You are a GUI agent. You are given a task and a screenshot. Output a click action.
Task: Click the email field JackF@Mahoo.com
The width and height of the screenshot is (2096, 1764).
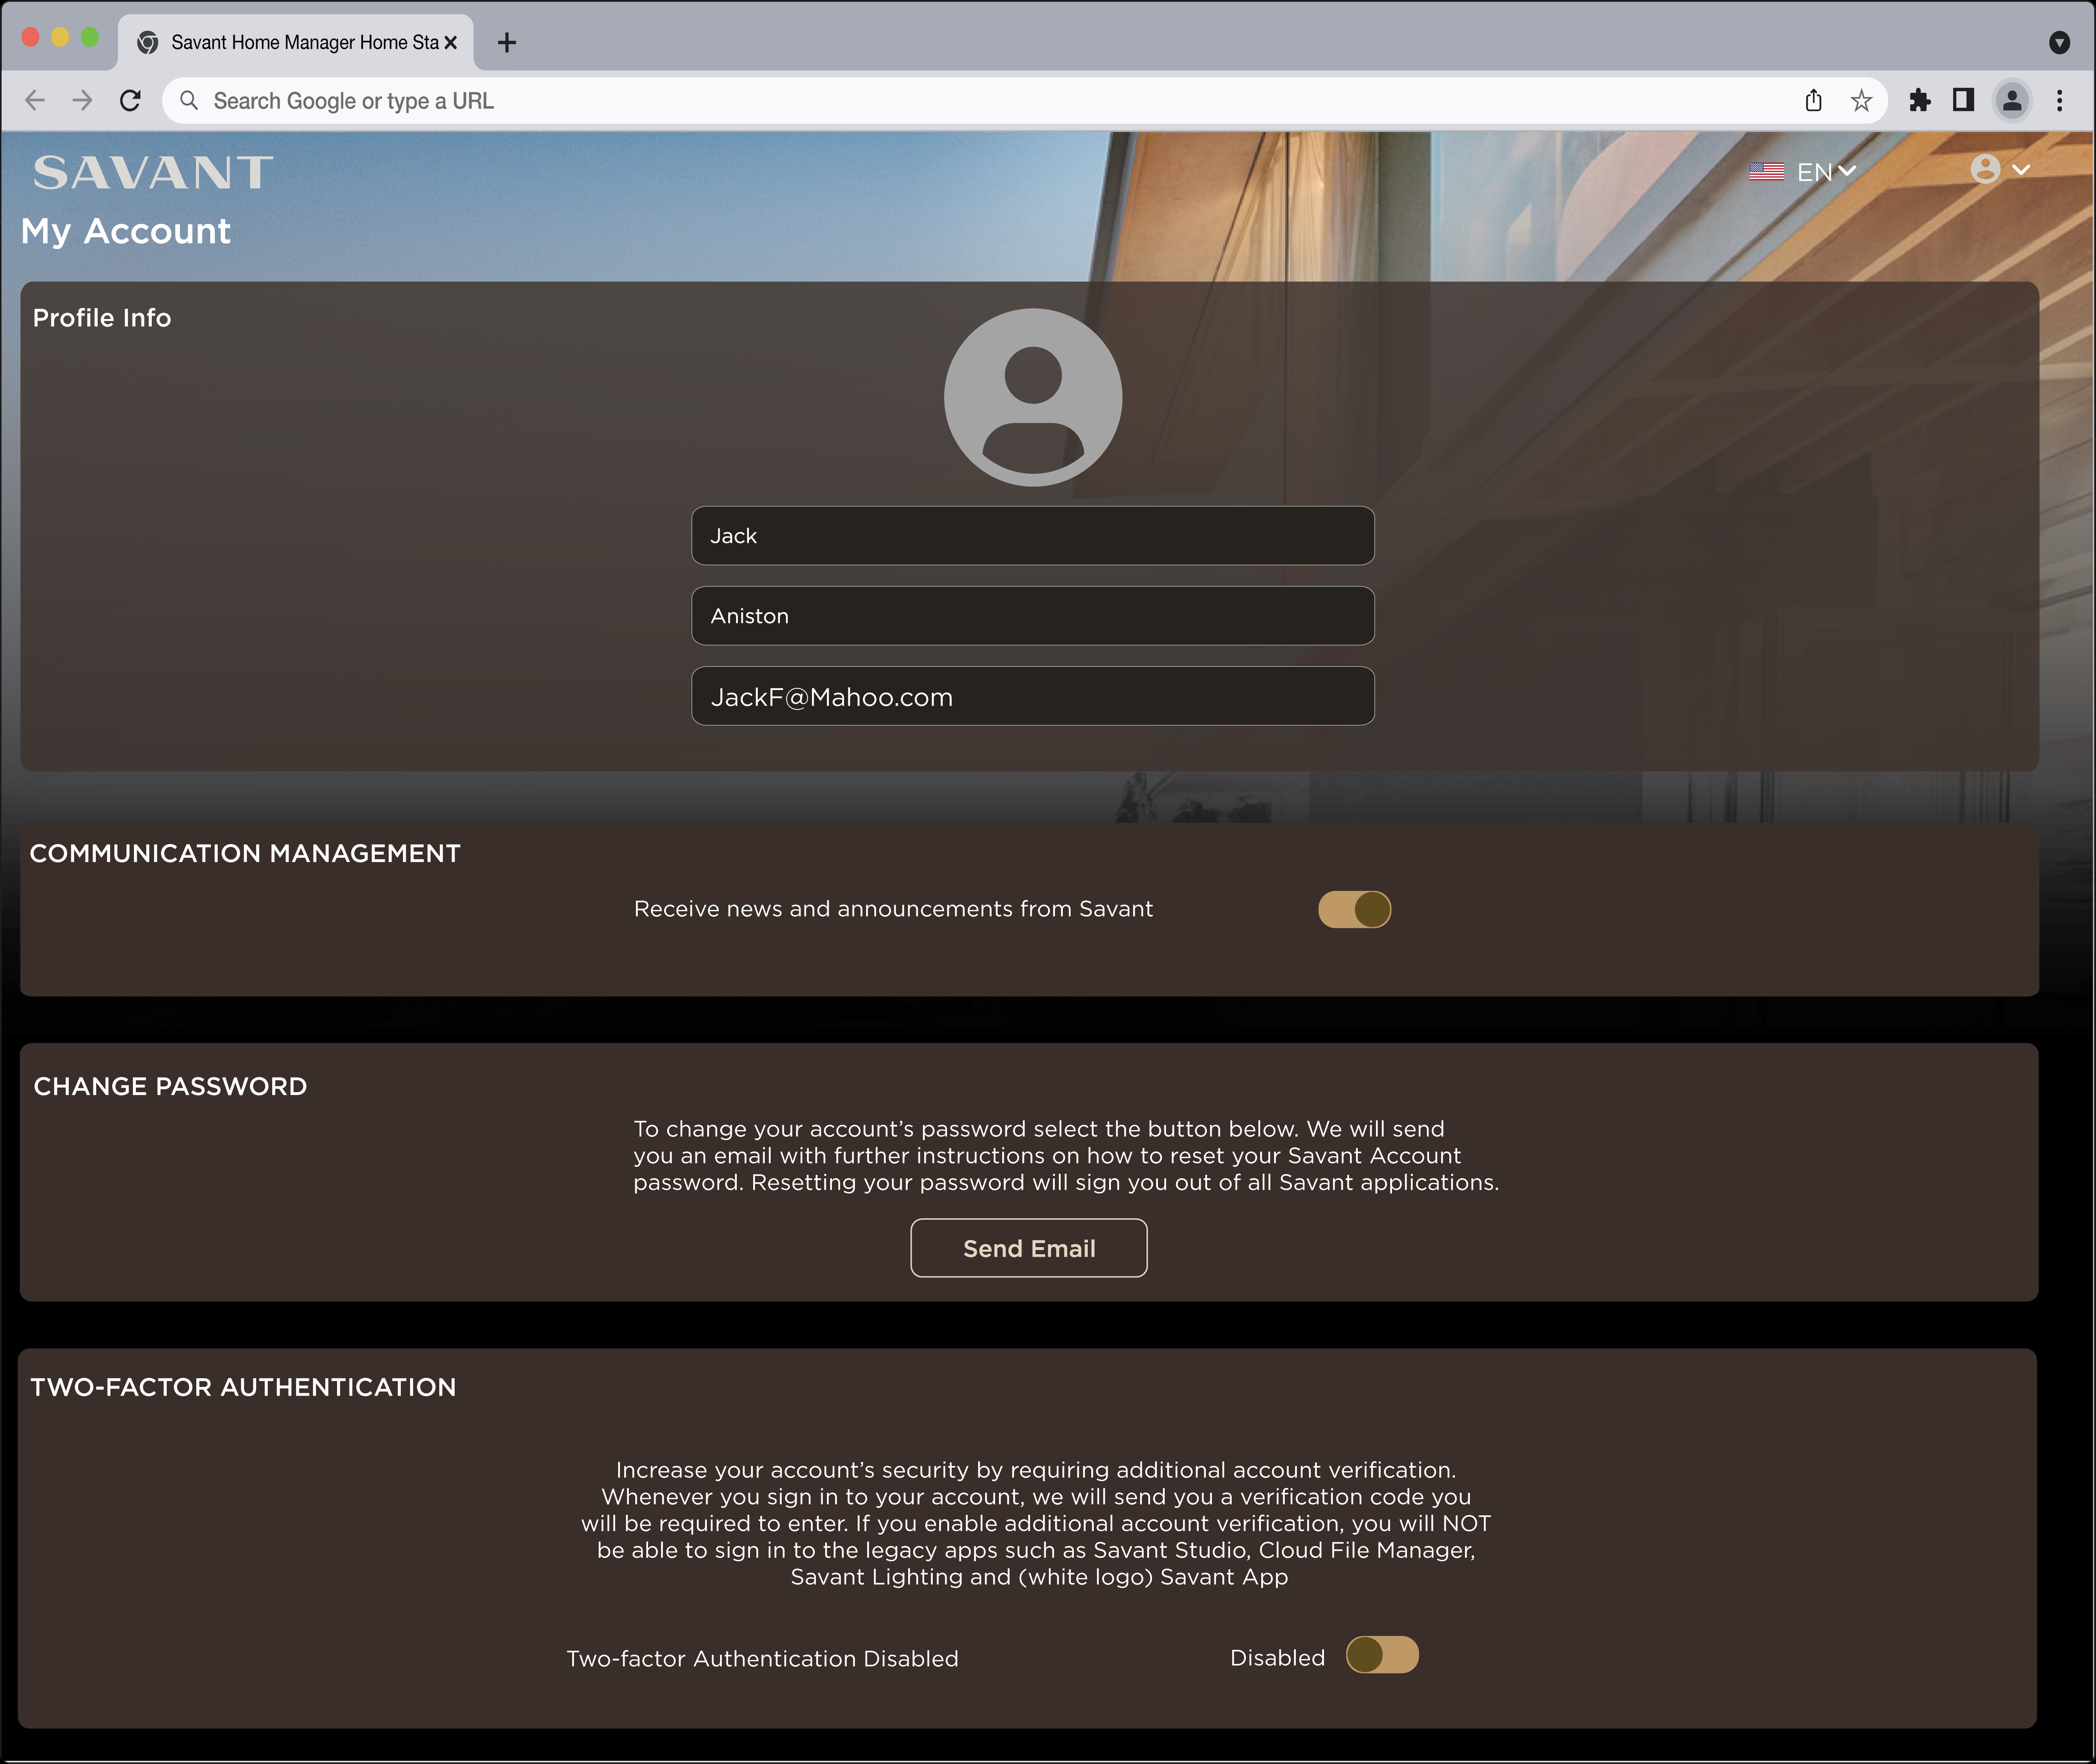1033,696
